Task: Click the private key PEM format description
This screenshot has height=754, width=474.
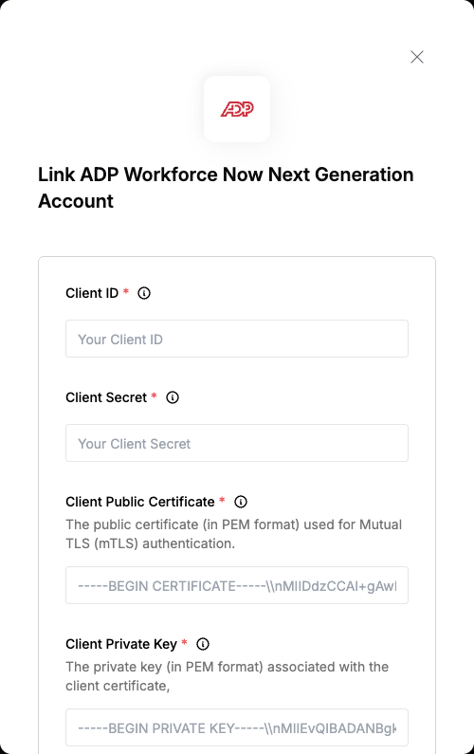Action: [x=227, y=676]
